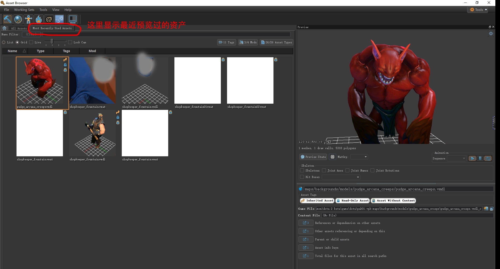The height and width of the screenshot is (269, 500).
Task: Open the Material Editor globe icon
Action: coord(18,19)
